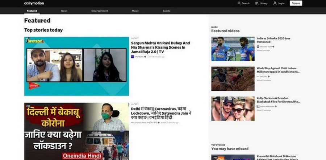Open India vs Srilanka 2020 tour title

click(x=273, y=40)
